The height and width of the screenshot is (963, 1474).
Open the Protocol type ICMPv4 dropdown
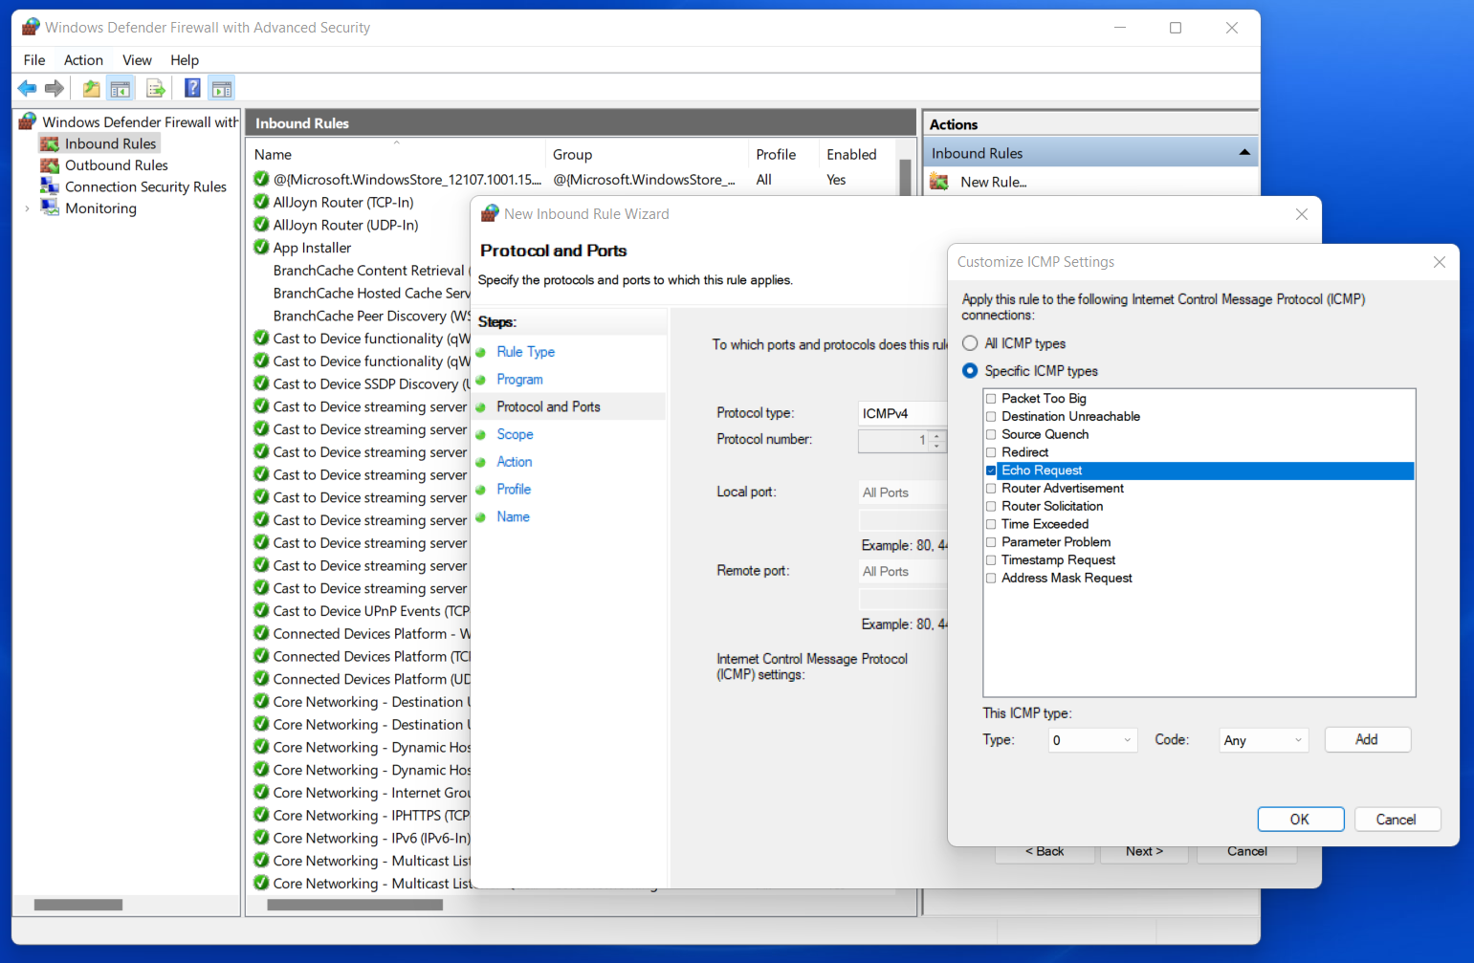(x=902, y=413)
